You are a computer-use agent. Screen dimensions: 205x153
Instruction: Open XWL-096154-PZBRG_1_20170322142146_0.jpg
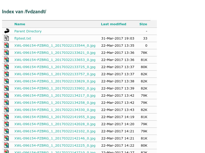click(x=55, y=138)
